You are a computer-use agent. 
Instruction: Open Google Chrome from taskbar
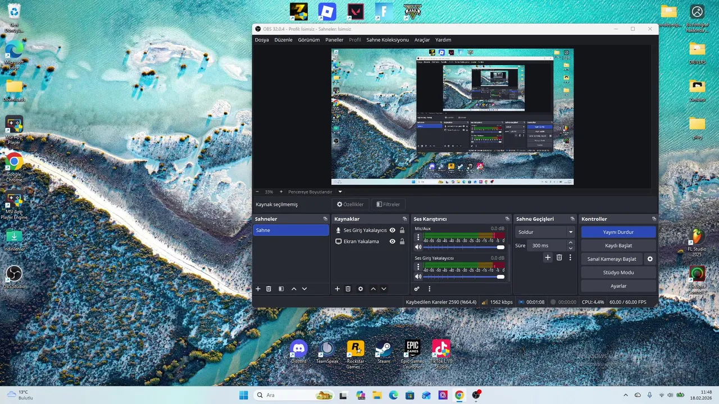point(459,395)
